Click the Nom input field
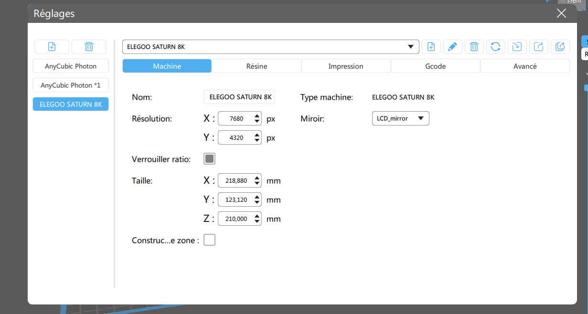This screenshot has width=588, height=314. 239,97
